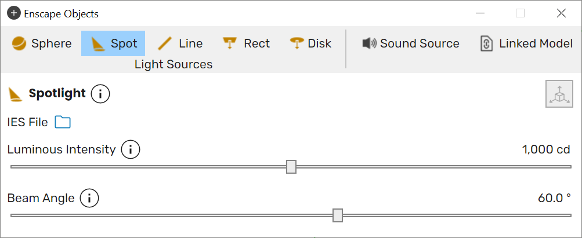Screen dimensions: 582x238
Task: Click the 3D placement gizmo button
Action: click(x=559, y=94)
